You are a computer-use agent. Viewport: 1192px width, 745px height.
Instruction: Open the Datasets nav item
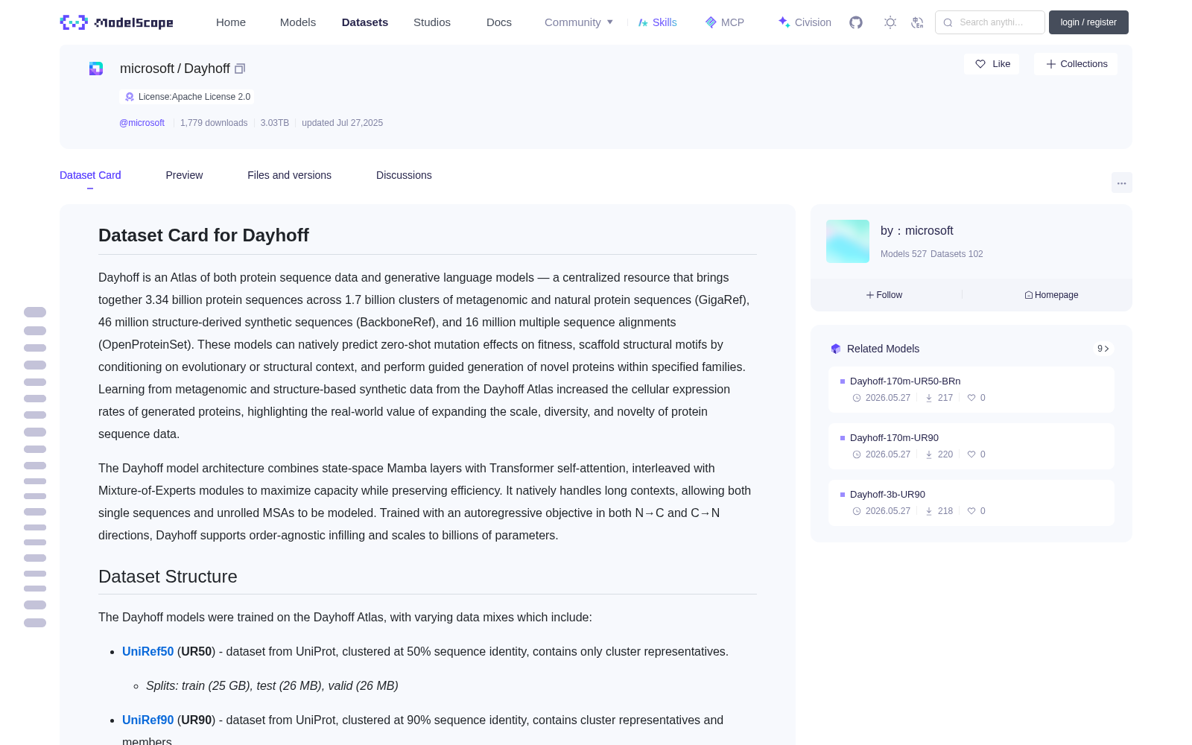[365, 22]
